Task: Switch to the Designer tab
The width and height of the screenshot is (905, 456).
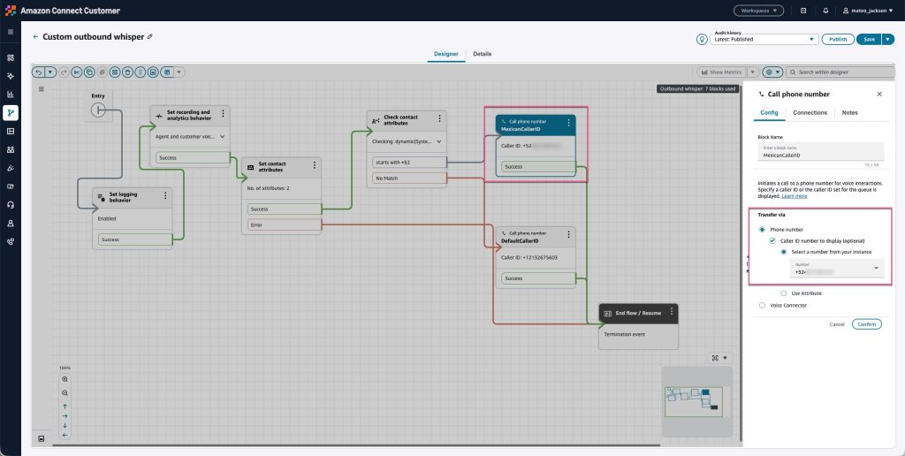Action: 446,54
